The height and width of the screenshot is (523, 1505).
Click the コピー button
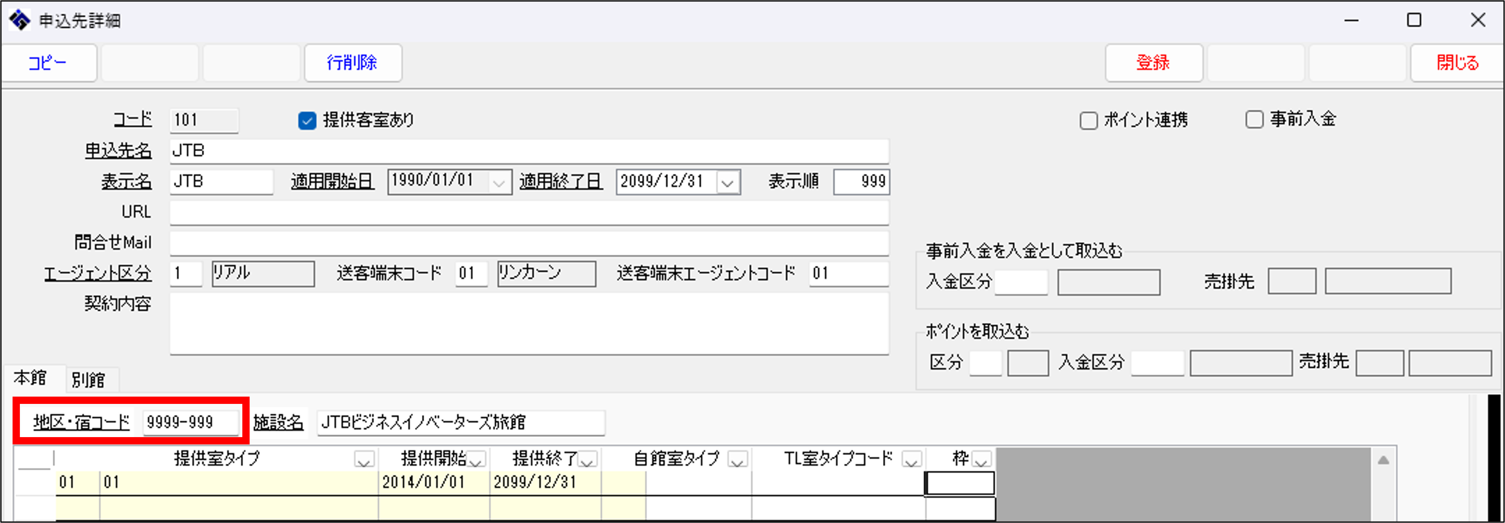49,63
